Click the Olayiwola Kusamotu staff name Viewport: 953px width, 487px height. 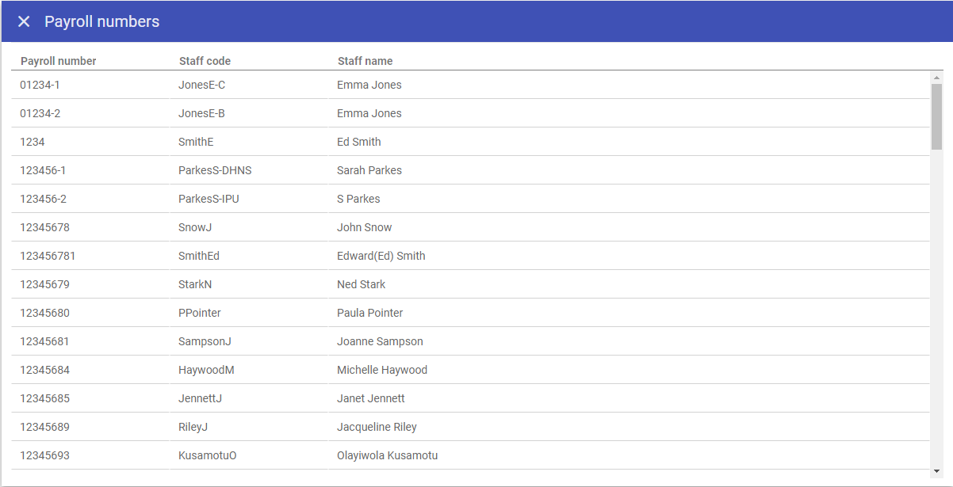pos(387,455)
